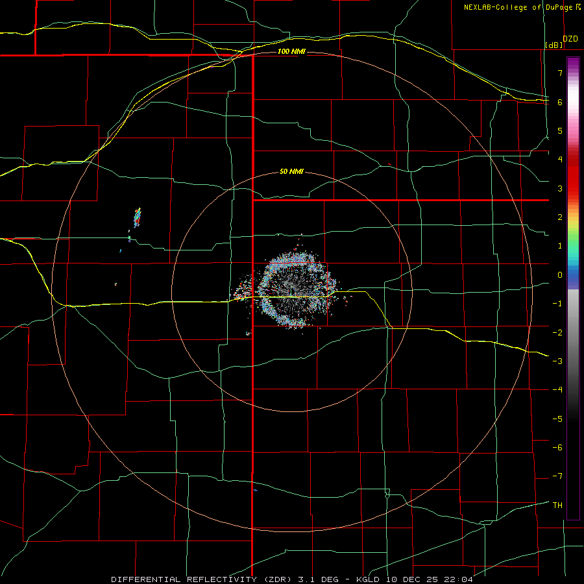Click the [dB] unit label
Image resolution: width=584 pixels, height=584 pixels.
pos(554,45)
